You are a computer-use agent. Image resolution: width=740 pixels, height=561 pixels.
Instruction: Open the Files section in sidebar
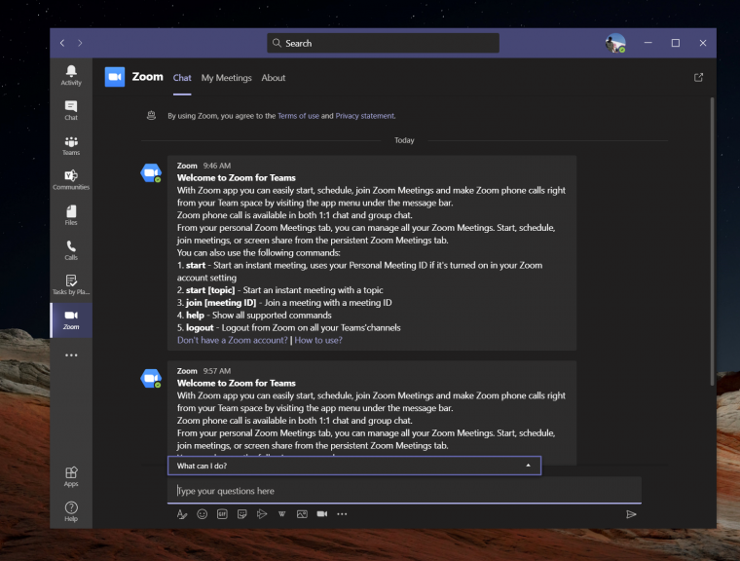(71, 215)
